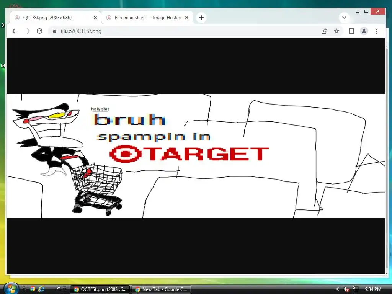
Task: Select the New Tab - Google Chrome taskbar button
Action: tap(161, 289)
